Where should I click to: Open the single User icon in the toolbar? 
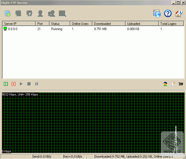(40, 14)
